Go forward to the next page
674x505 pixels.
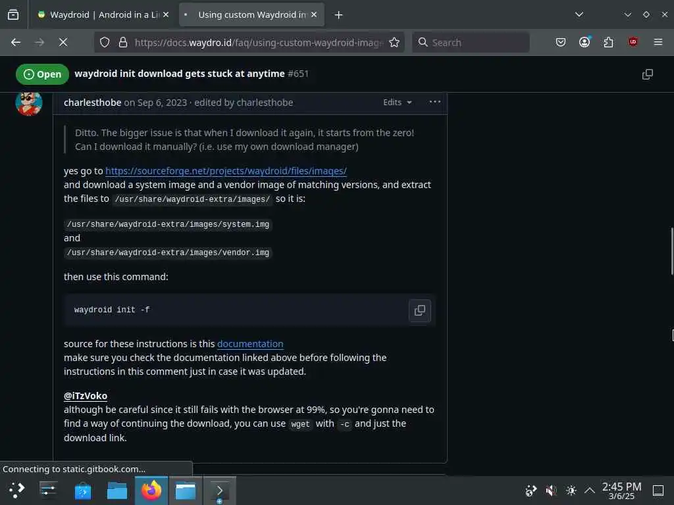pos(39,42)
